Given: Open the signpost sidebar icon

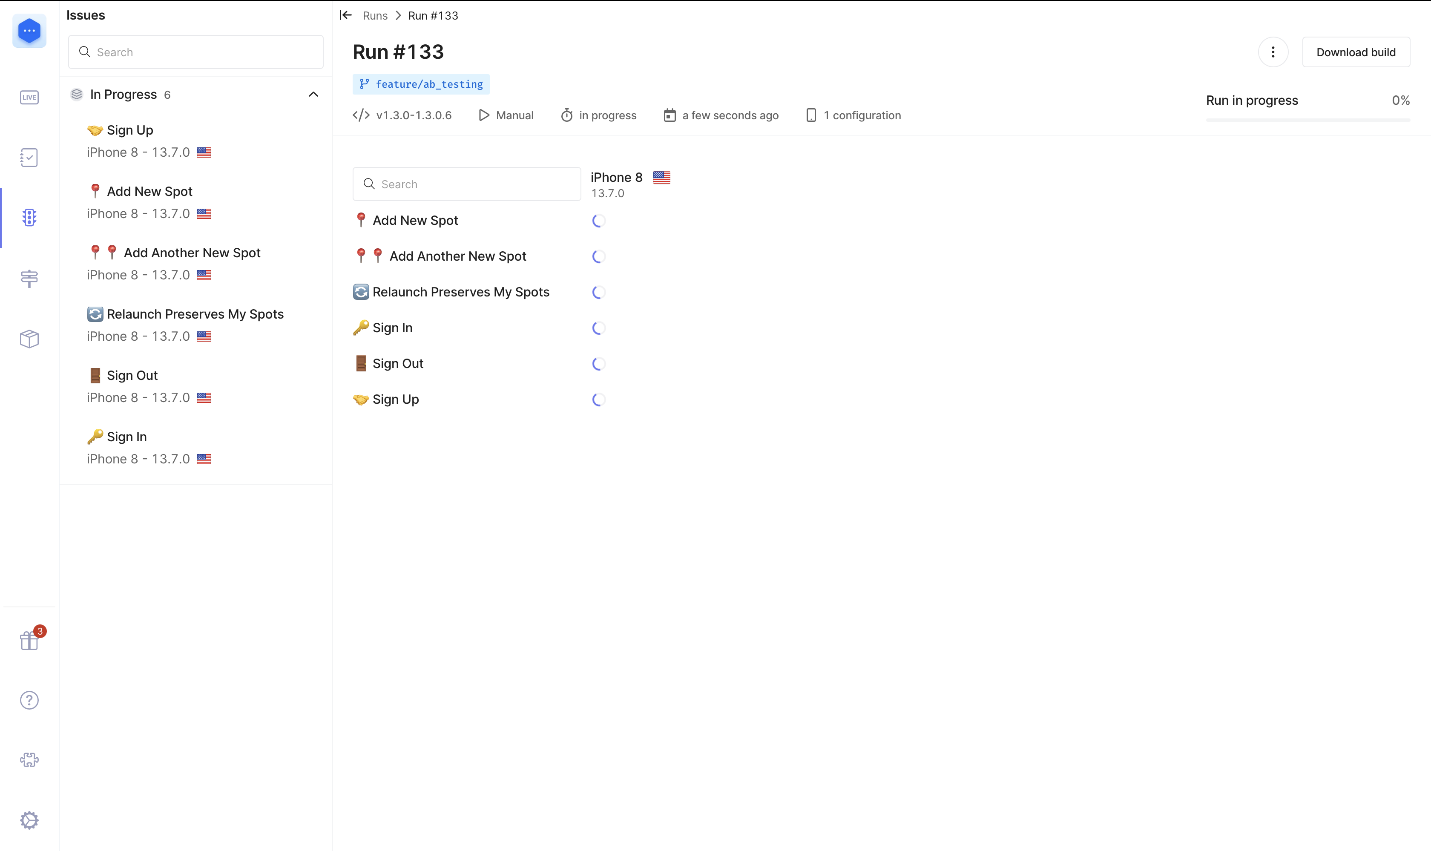Looking at the screenshot, I should coord(29,278).
